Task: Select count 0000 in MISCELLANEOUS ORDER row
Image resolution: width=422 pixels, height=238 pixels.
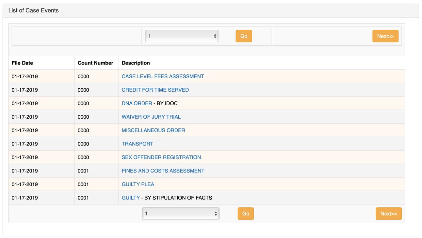Action: click(83, 130)
